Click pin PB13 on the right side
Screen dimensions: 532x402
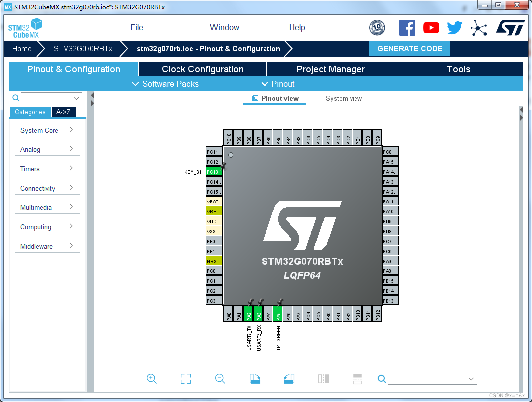click(x=390, y=300)
